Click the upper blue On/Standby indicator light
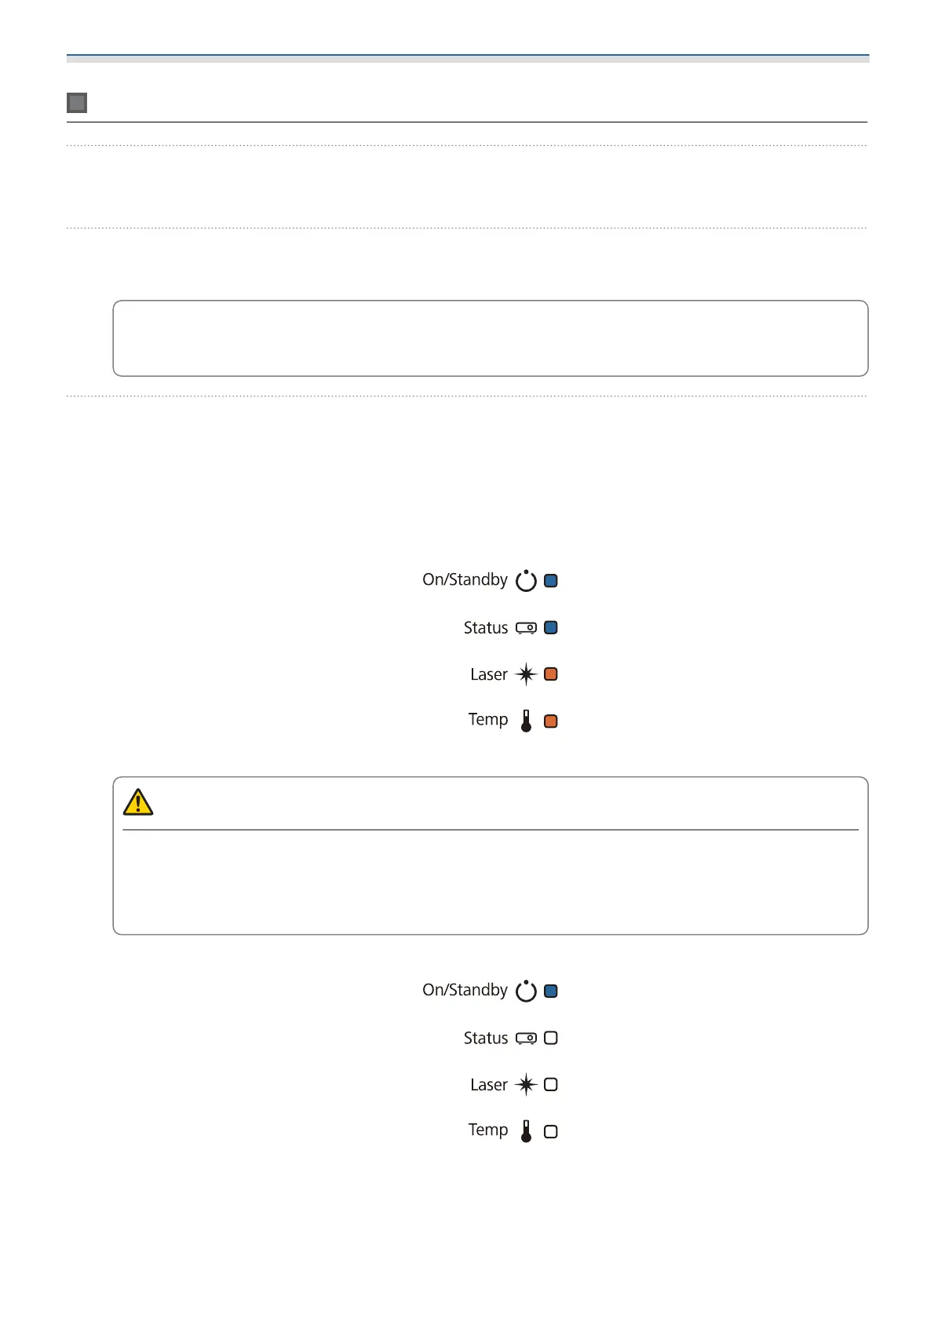Viewport: 934px width, 1322px height. 551,581
